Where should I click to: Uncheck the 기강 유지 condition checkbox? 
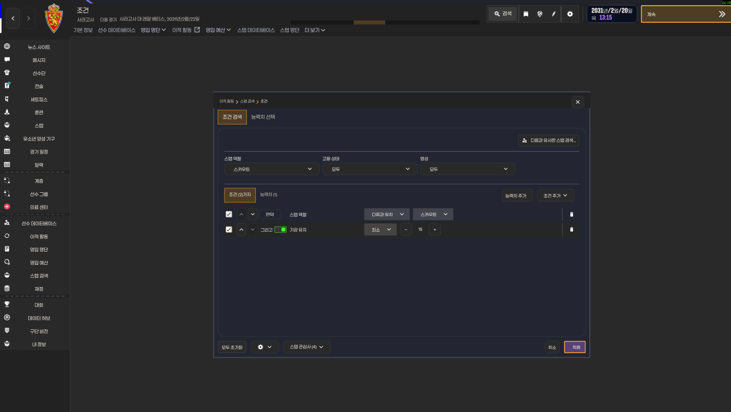pos(229,229)
